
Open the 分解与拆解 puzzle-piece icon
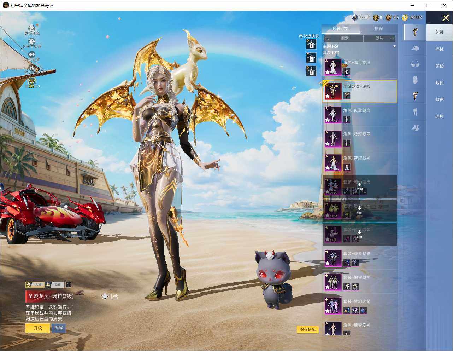tap(32, 41)
